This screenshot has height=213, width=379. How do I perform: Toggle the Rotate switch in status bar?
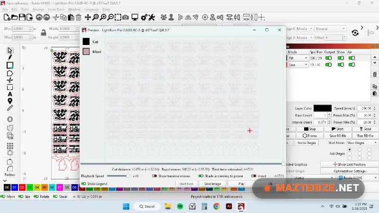[36, 196]
